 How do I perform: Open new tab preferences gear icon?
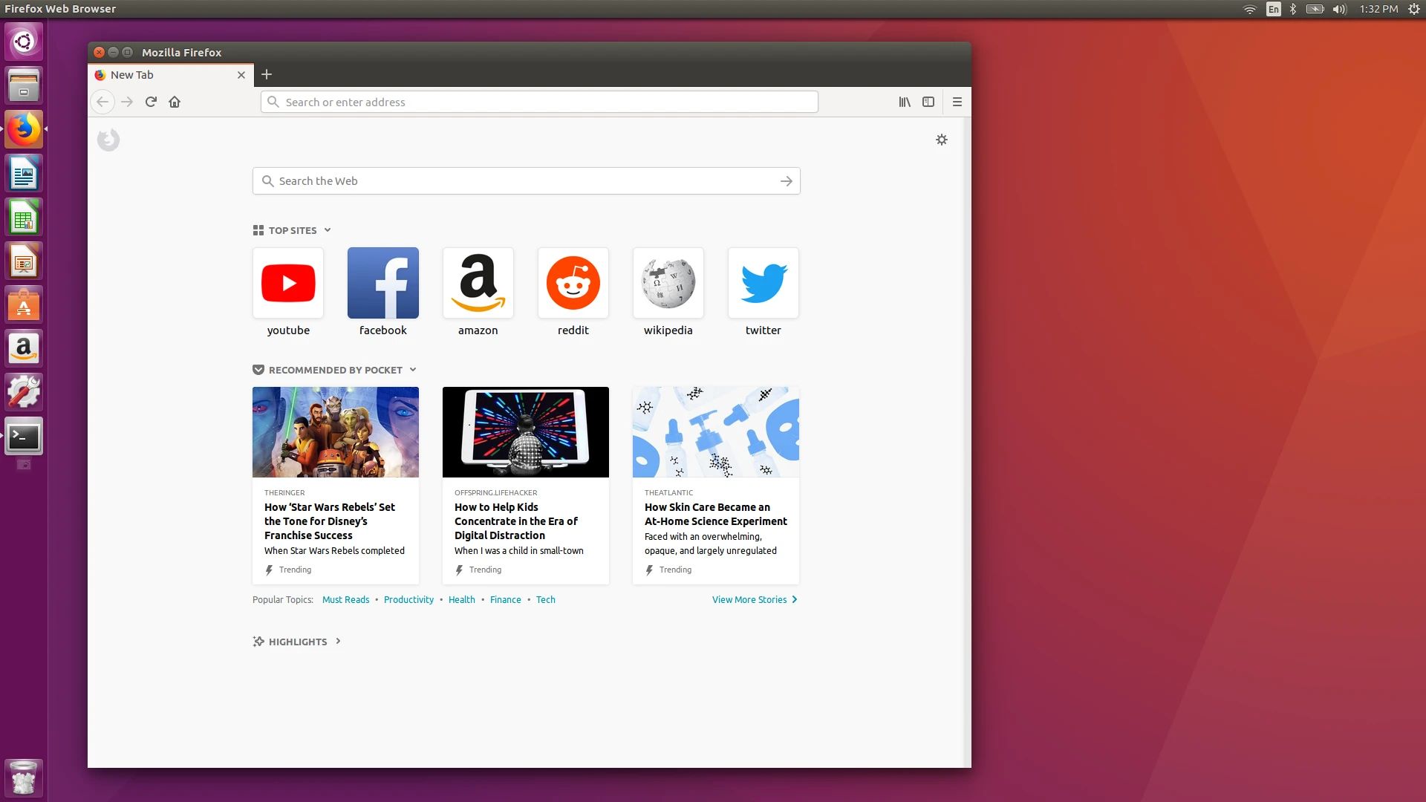(942, 140)
